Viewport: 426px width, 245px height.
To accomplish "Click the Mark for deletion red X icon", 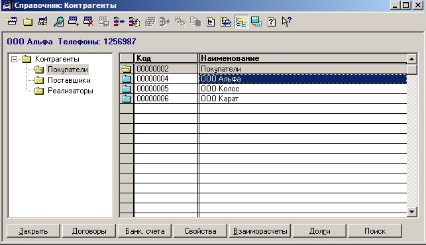I will coord(89,21).
